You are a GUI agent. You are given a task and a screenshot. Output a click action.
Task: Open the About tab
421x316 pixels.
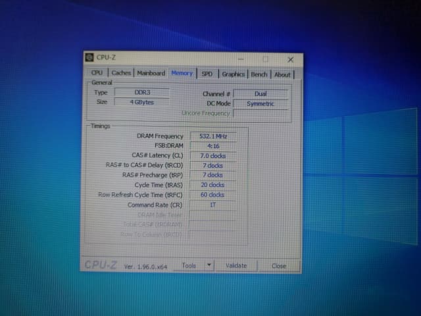pyautogui.click(x=282, y=74)
